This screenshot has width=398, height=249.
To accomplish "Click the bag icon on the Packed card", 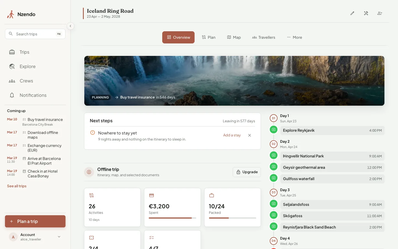I will click(x=212, y=195).
